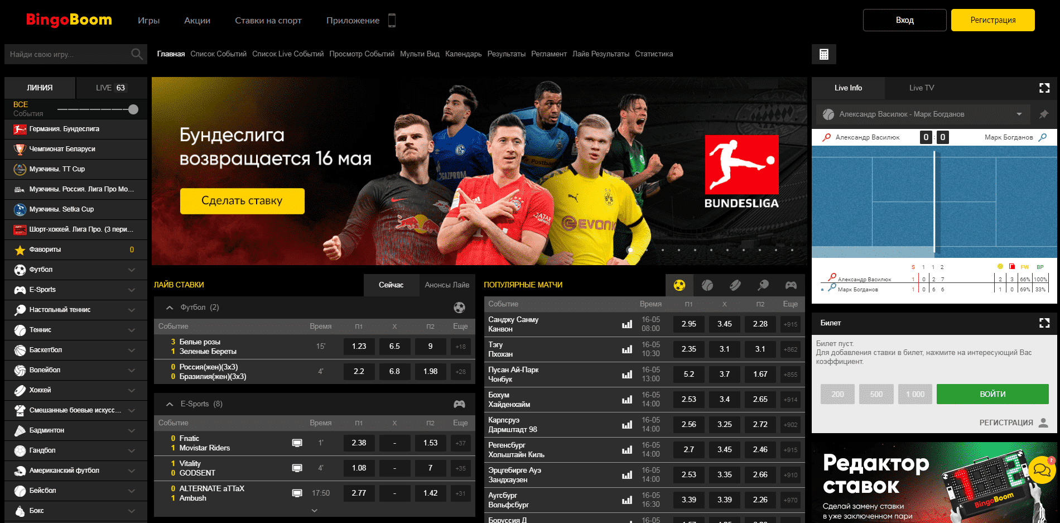Screen dimensions: 1060x523
Task: Select the 1 000 quick stake button
Action: coord(915,394)
